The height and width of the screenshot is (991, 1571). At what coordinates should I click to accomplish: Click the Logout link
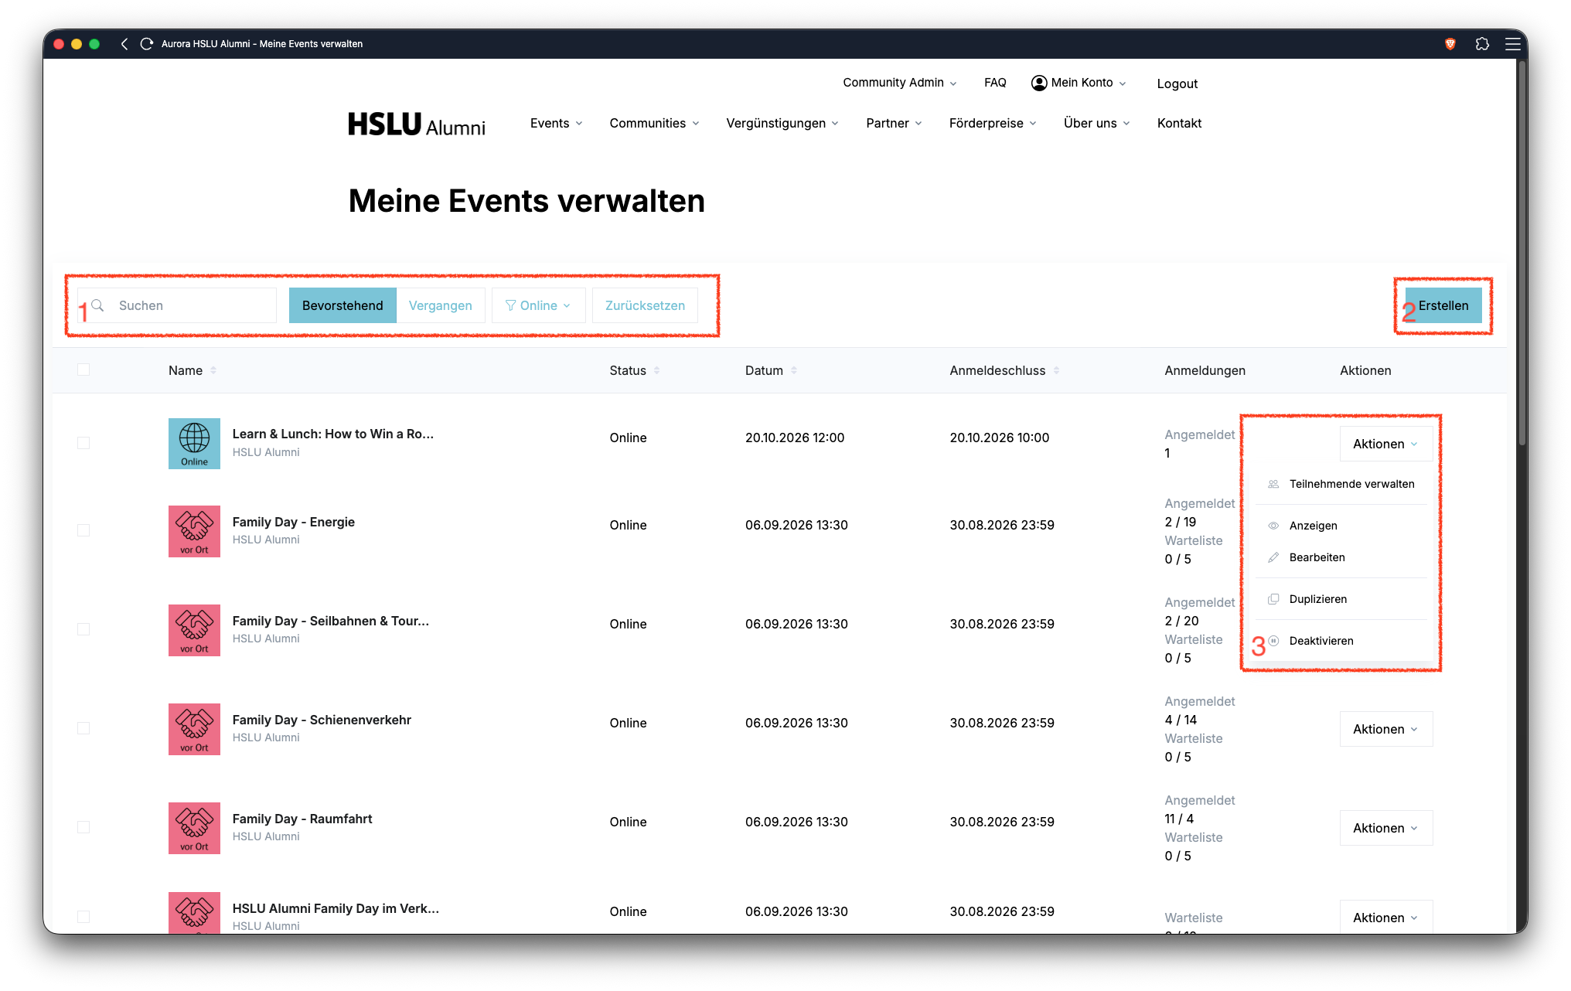pos(1177,83)
